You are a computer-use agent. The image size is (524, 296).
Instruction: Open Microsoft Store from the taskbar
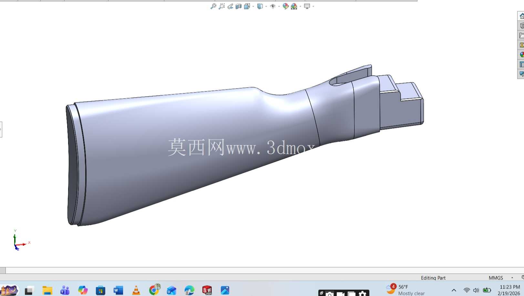(x=100, y=290)
